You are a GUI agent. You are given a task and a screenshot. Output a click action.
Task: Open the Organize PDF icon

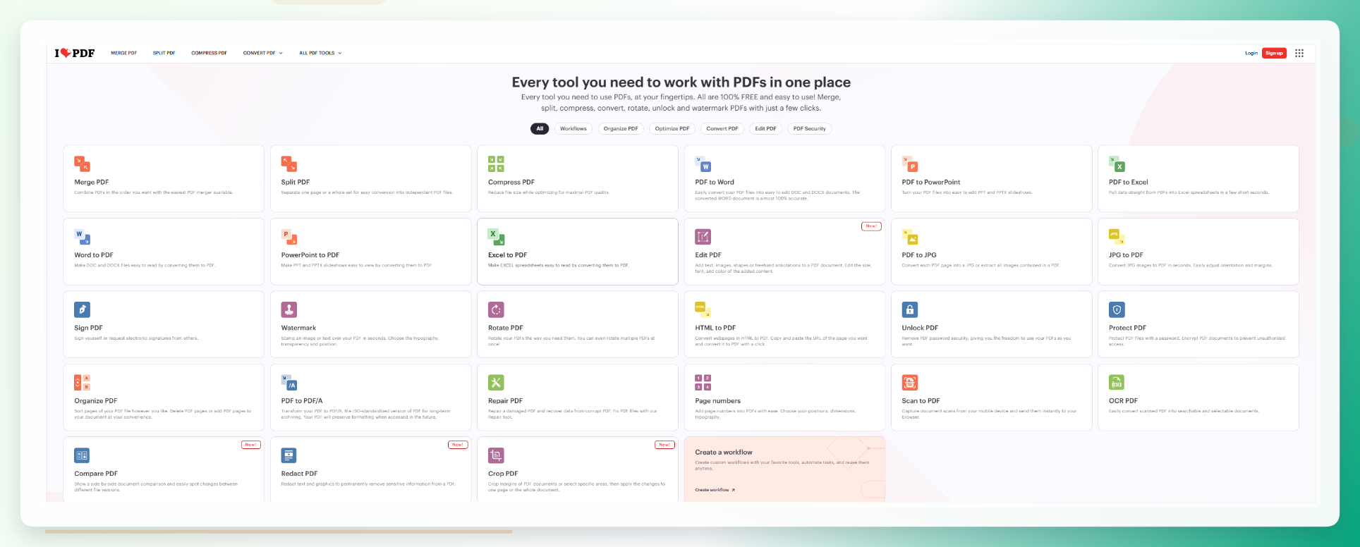pyautogui.click(x=82, y=382)
